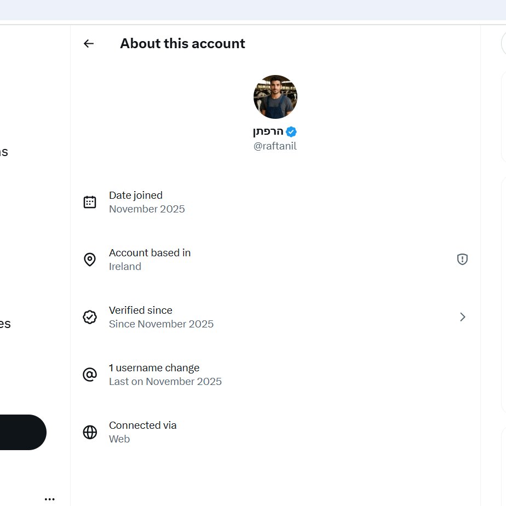Open the profile avatar photo
This screenshot has height=506, width=506.
click(275, 97)
